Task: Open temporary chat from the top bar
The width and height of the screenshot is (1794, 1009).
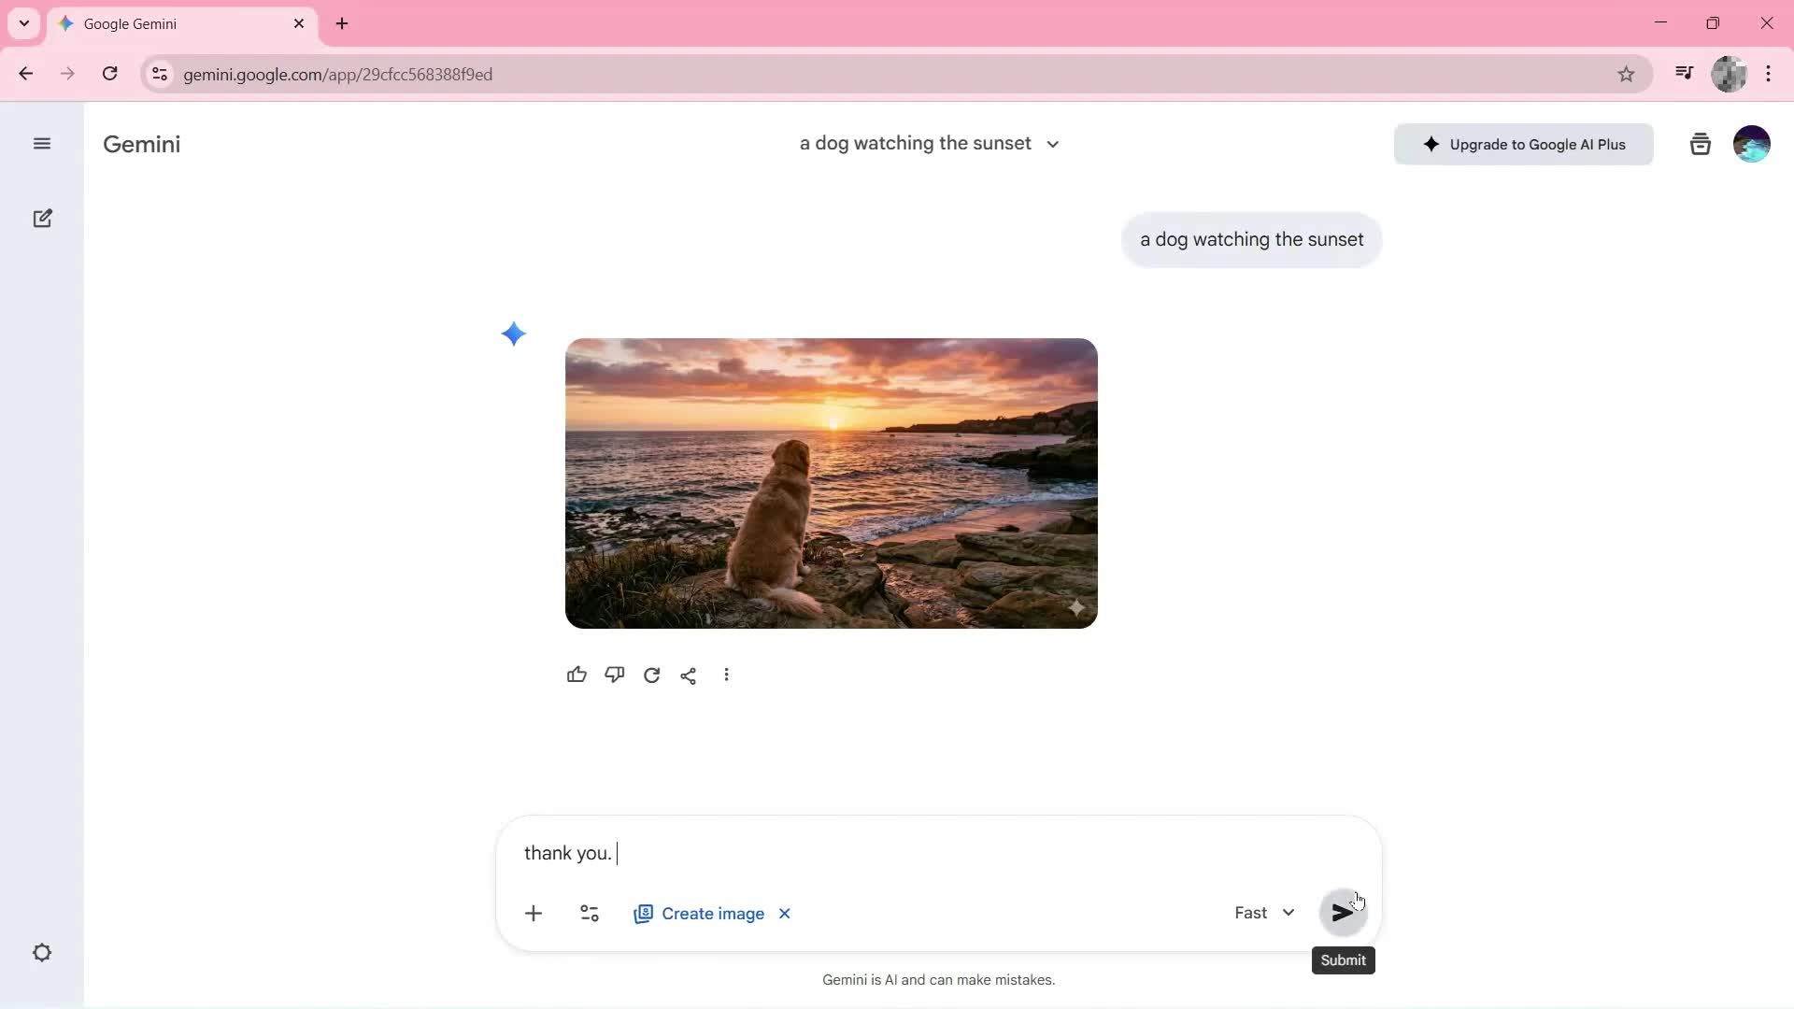Action: pos(1700,143)
